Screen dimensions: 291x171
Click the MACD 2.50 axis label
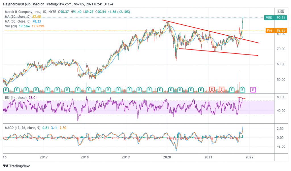pyautogui.click(x=280, y=129)
